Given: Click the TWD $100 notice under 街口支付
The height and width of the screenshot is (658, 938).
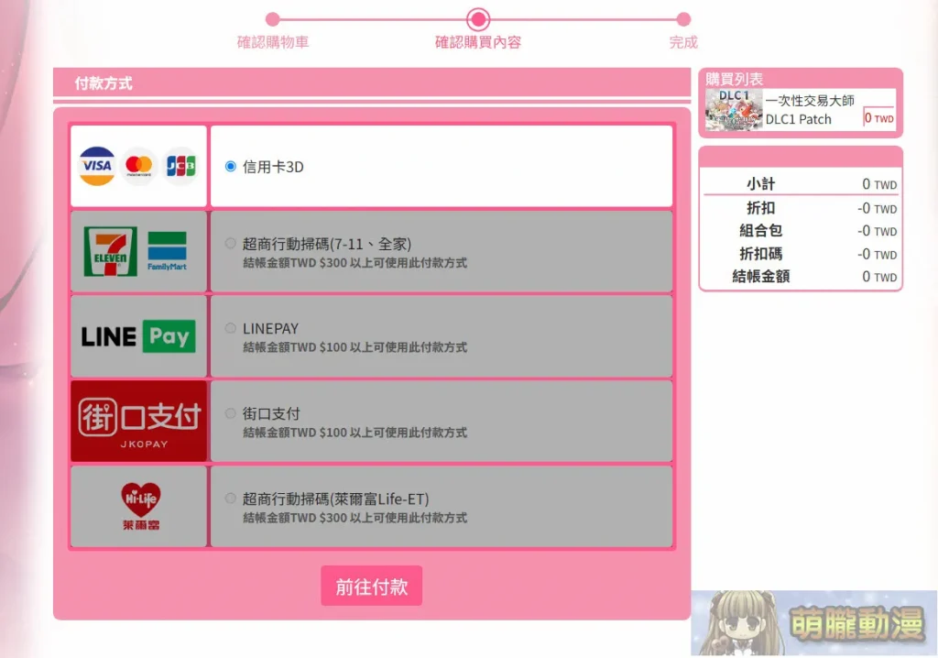Looking at the screenshot, I should (354, 433).
